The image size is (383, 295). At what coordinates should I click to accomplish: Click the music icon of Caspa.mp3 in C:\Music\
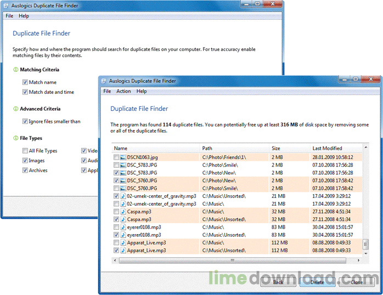coord(123,212)
